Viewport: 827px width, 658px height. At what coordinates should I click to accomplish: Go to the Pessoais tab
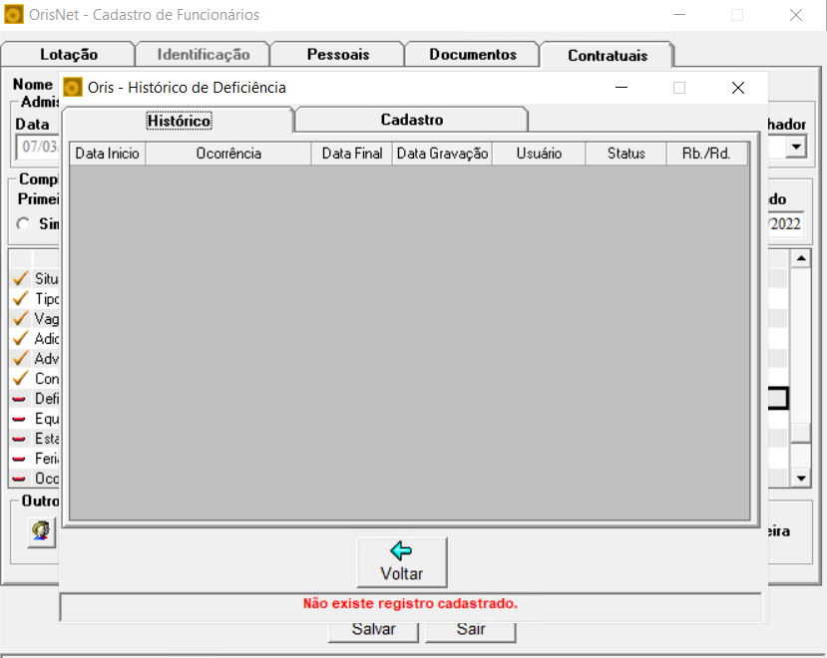[337, 55]
